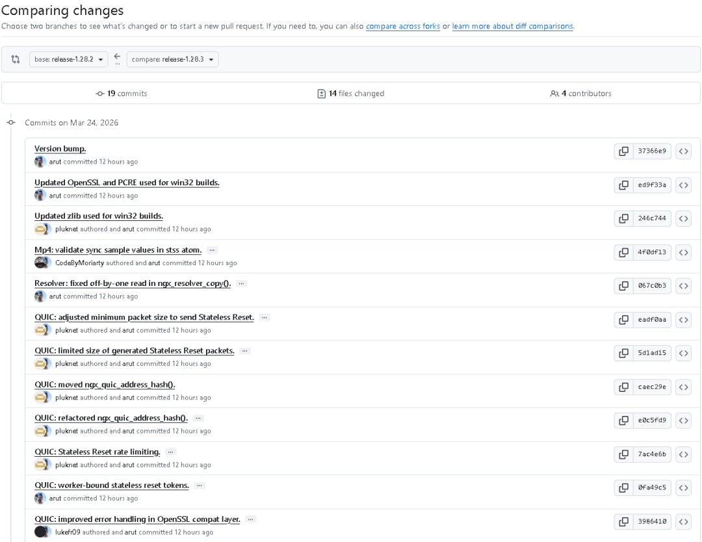Viewport: 702px width, 542px height.
Task: Browse repository at commit 067c0b3
Action: click(683, 285)
